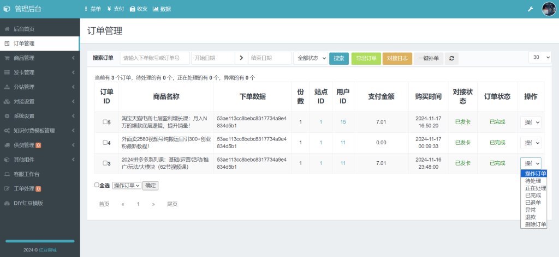
Task: Click the refresh icon button after 一键补单
Action: coord(451,58)
